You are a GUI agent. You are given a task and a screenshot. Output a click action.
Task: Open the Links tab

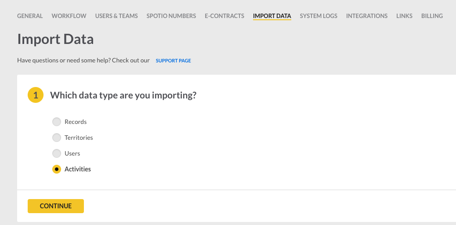coord(404,16)
